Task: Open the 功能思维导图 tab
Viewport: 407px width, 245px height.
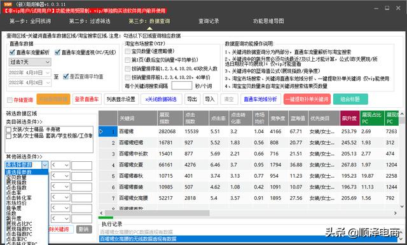Action: point(268,21)
